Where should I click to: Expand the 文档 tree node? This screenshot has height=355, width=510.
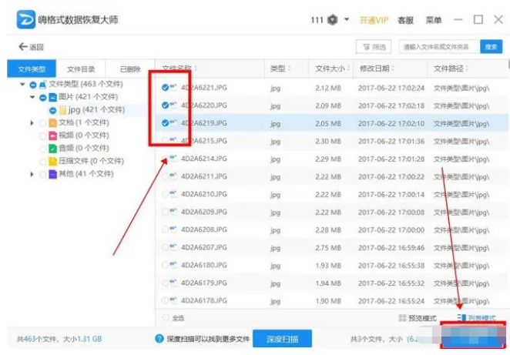32,123
